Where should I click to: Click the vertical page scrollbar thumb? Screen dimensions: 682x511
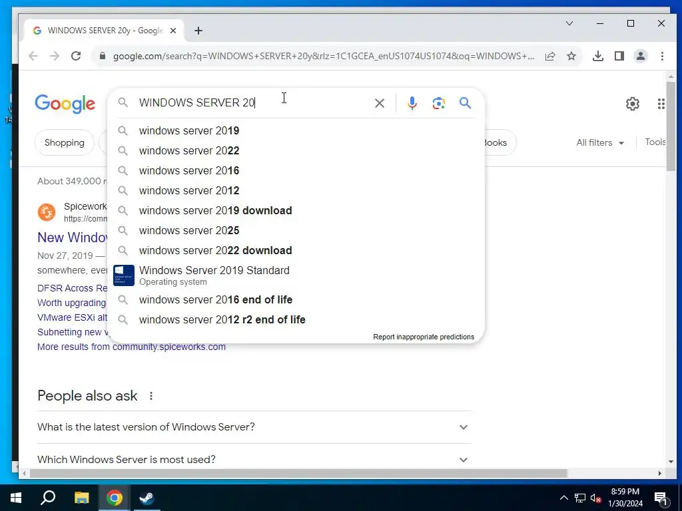pyautogui.click(x=671, y=126)
